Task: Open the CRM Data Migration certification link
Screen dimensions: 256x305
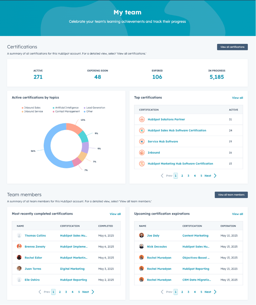Action: pos(196,280)
